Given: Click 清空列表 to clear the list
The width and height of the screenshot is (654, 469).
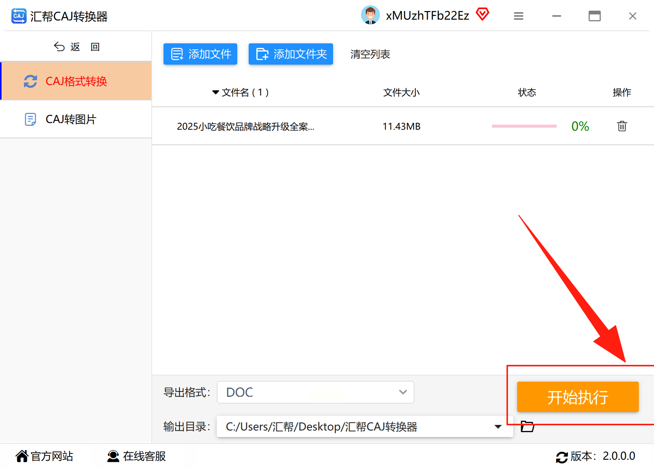Looking at the screenshot, I should pos(370,54).
